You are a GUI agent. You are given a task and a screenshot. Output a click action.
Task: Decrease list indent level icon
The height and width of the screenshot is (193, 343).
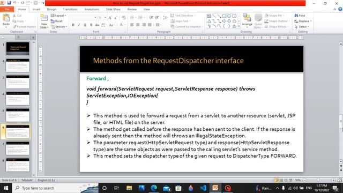pos(151,18)
